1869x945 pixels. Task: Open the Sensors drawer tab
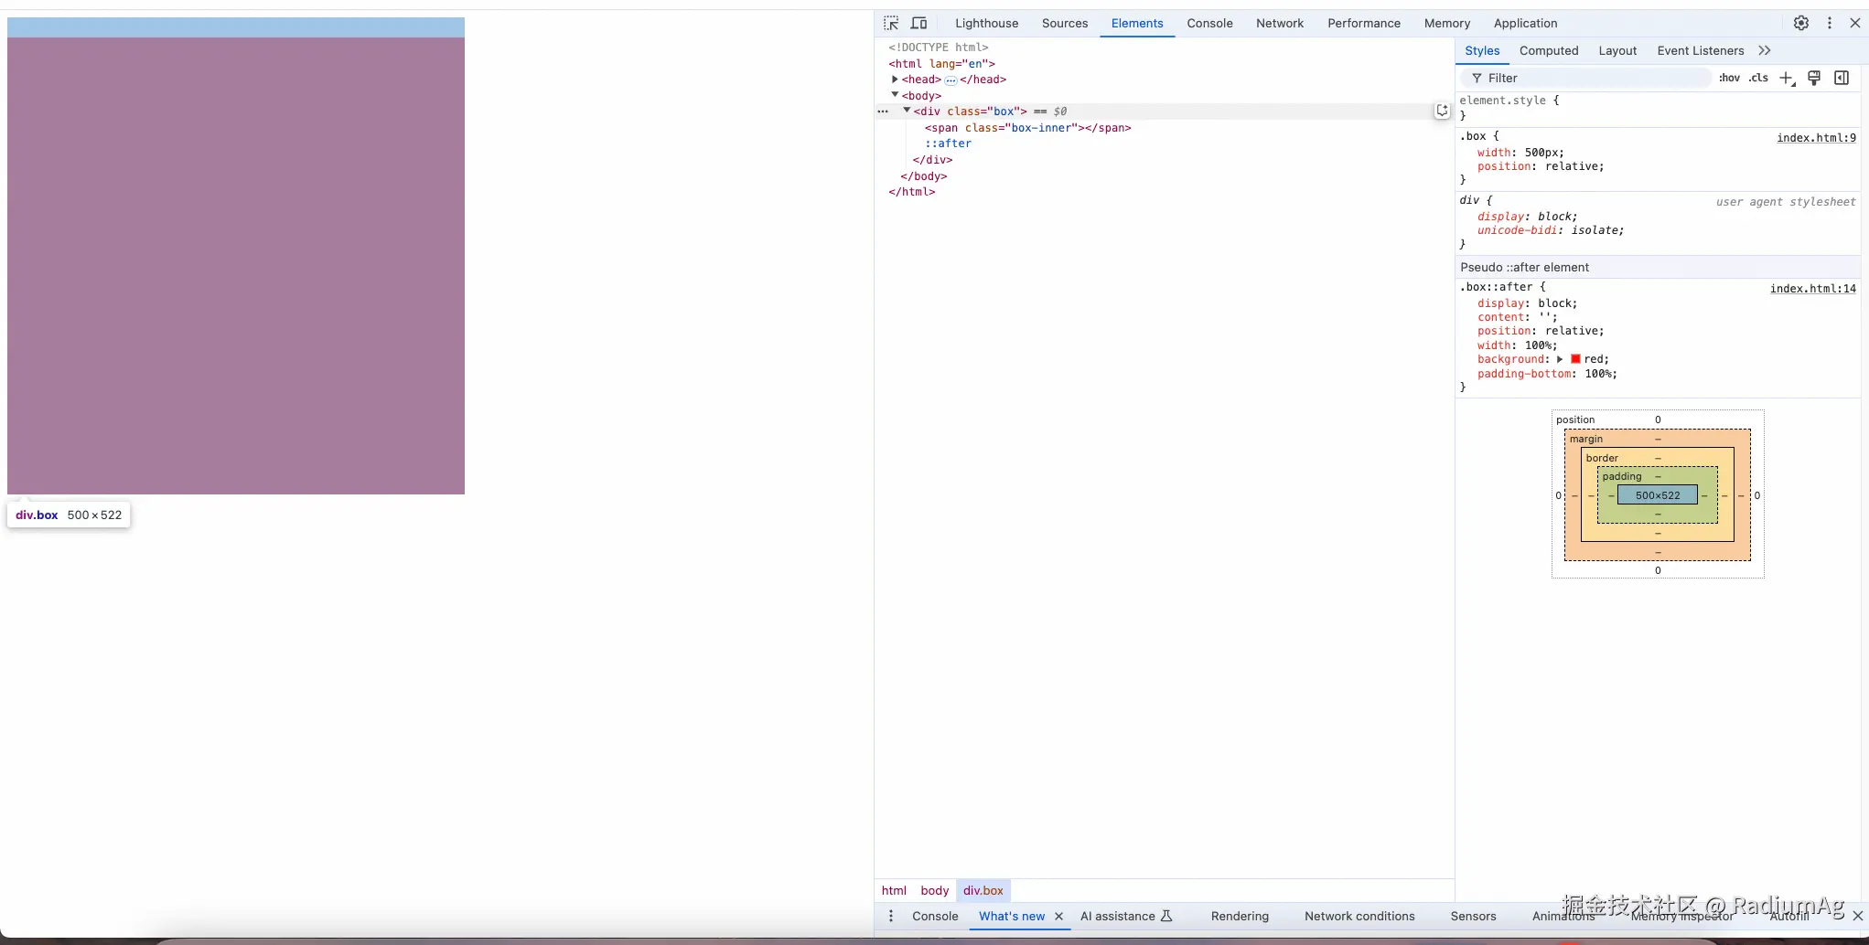click(x=1473, y=916)
